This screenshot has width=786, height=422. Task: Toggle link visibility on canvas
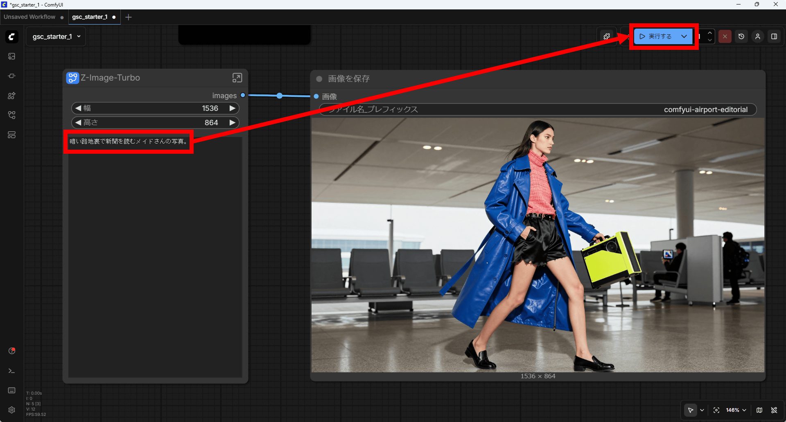pyautogui.click(x=774, y=410)
